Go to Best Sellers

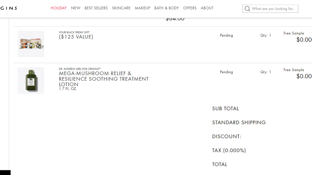(x=96, y=8)
